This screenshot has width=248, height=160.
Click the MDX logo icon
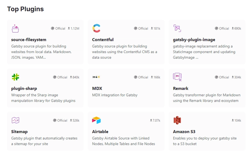click(x=96, y=77)
